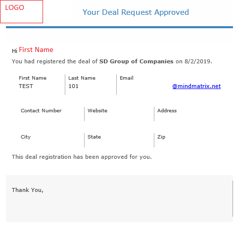The height and width of the screenshot is (233, 234).
Task: Click the 'Thank You,' footer text
Action: pyautogui.click(x=28, y=190)
